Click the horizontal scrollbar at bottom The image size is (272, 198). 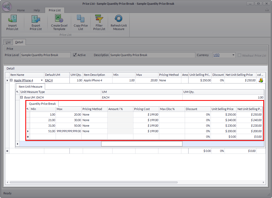coord(94,182)
